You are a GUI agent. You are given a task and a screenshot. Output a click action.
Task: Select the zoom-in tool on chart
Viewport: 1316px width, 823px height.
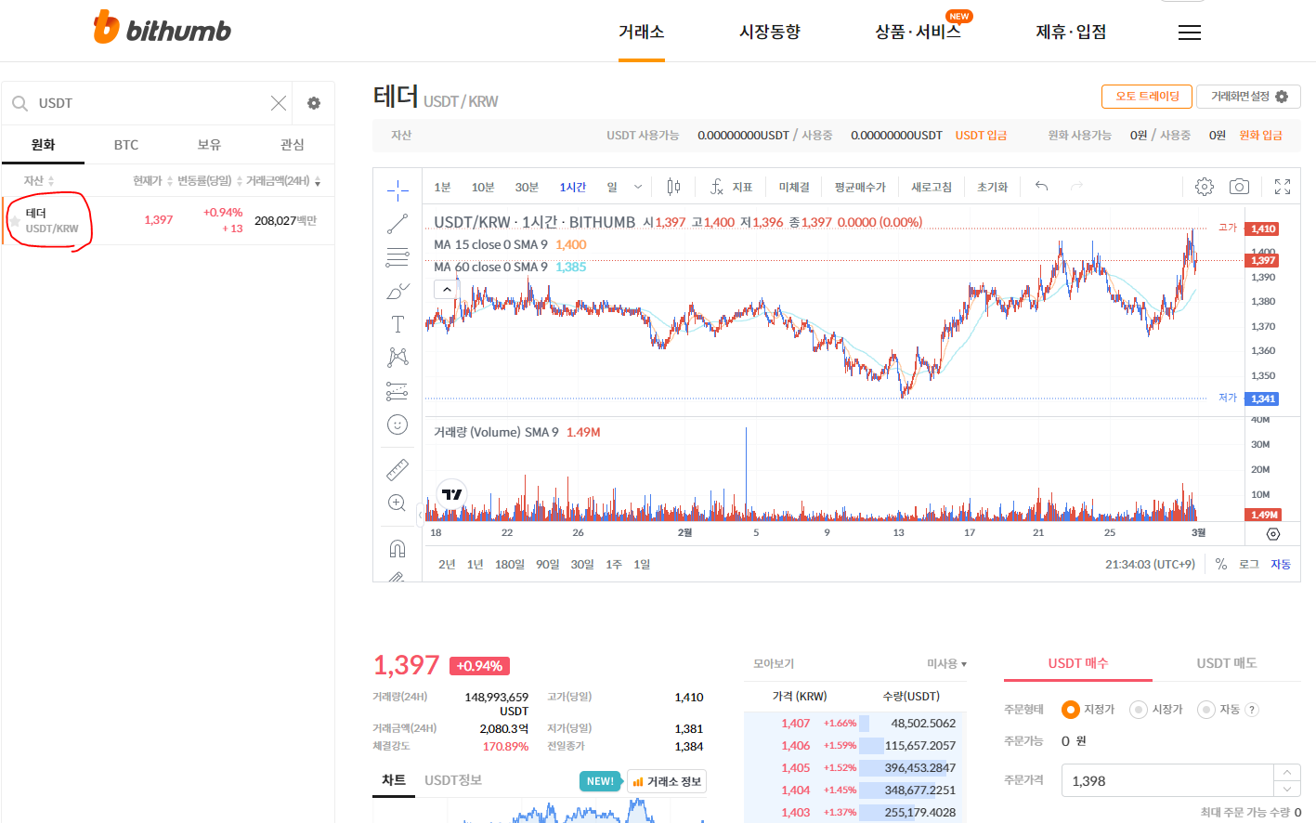pyautogui.click(x=397, y=503)
